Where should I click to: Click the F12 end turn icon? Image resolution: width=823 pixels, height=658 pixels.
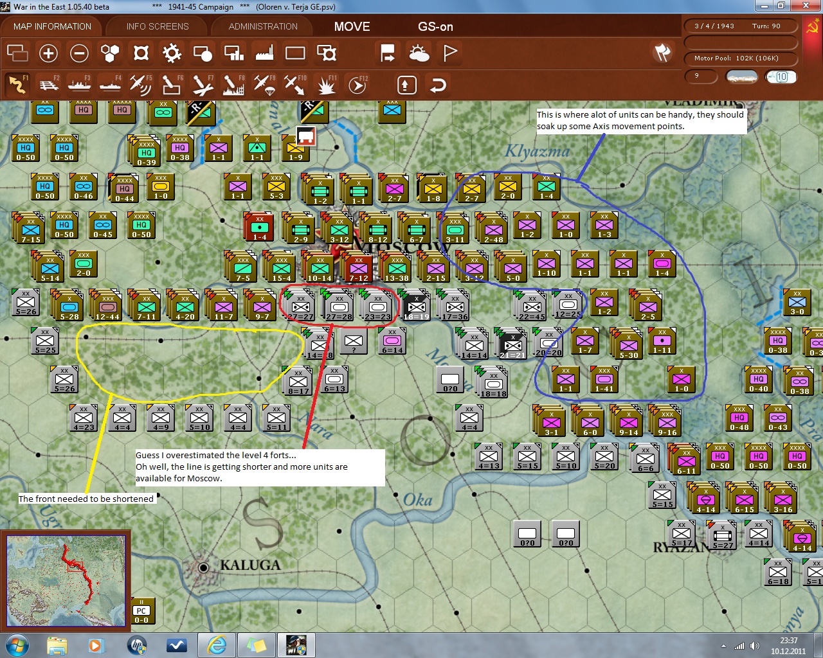(x=357, y=84)
